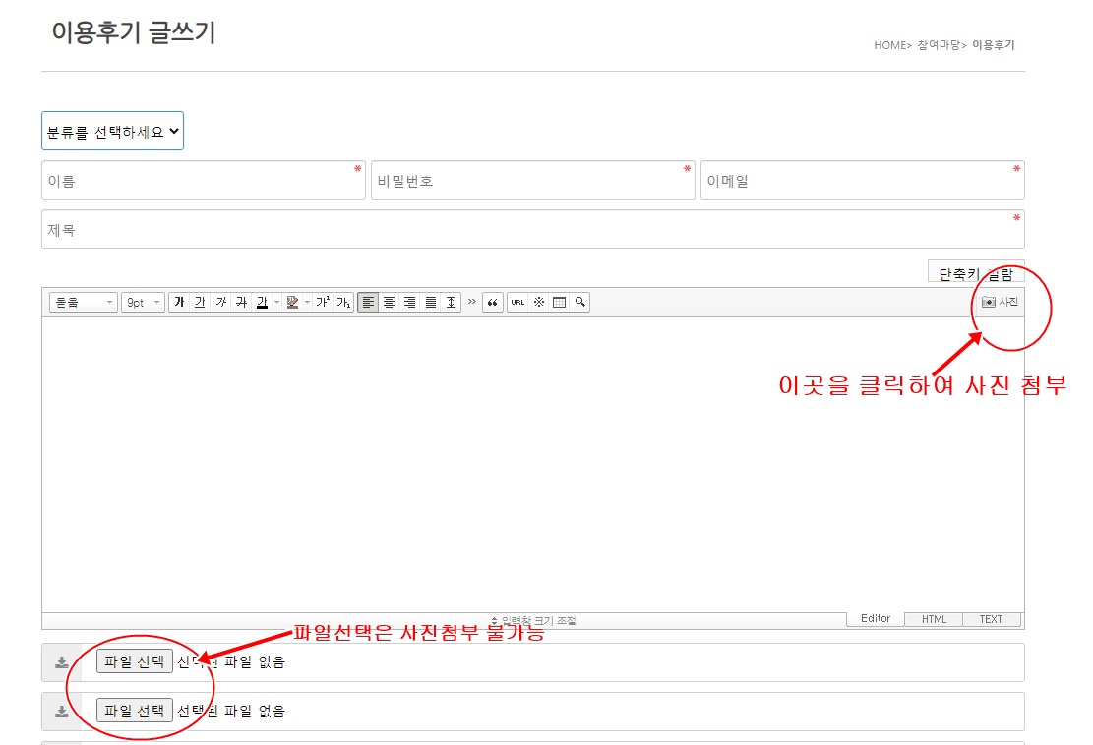This screenshot has height=745, width=1093.
Task: Click second attachment download icon
Action: pos(62,711)
